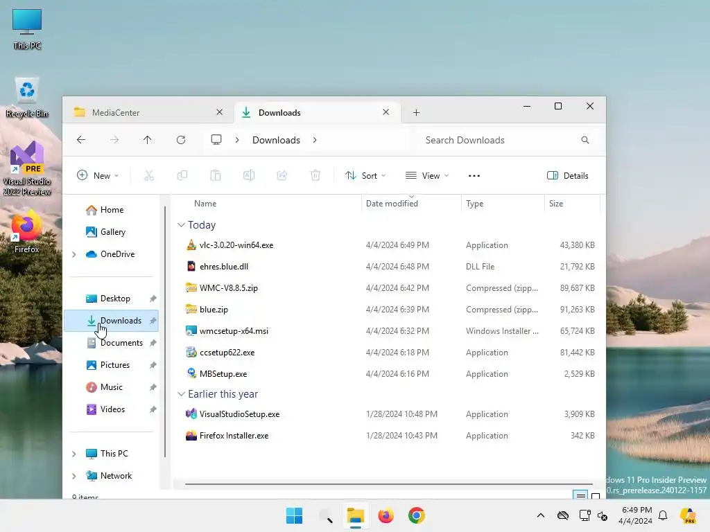
Task: Click the vlc-3.0.20-win64.exe cone icon
Action: [x=191, y=245]
